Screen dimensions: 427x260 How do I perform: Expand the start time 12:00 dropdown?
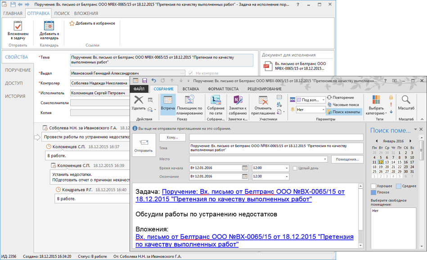click(x=287, y=168)
